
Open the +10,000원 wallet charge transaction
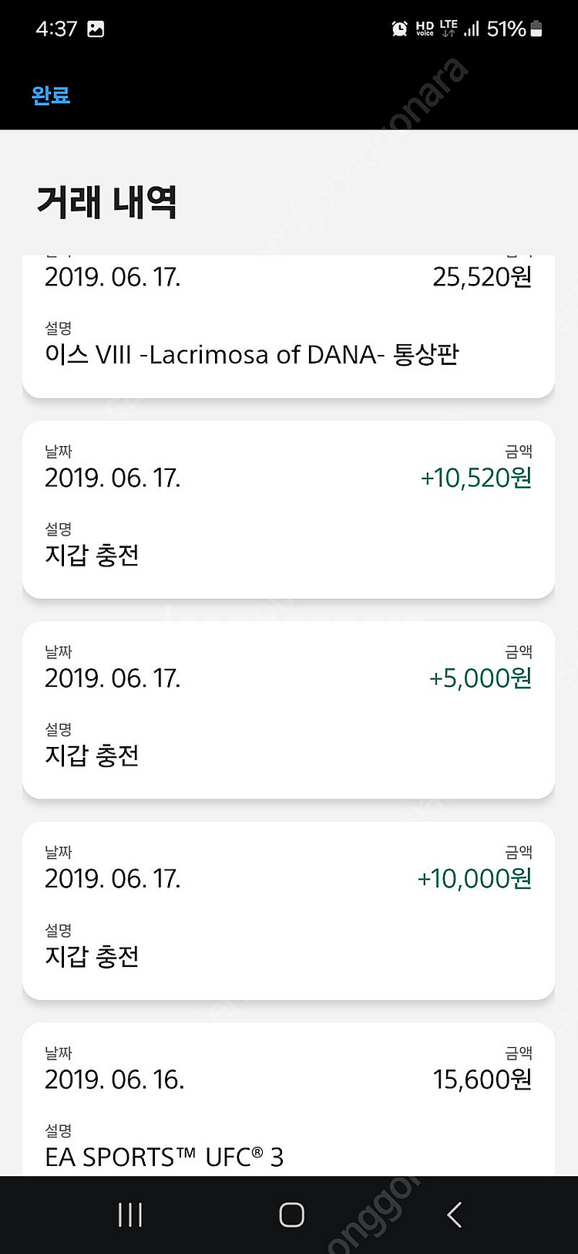tap(288, 911)
